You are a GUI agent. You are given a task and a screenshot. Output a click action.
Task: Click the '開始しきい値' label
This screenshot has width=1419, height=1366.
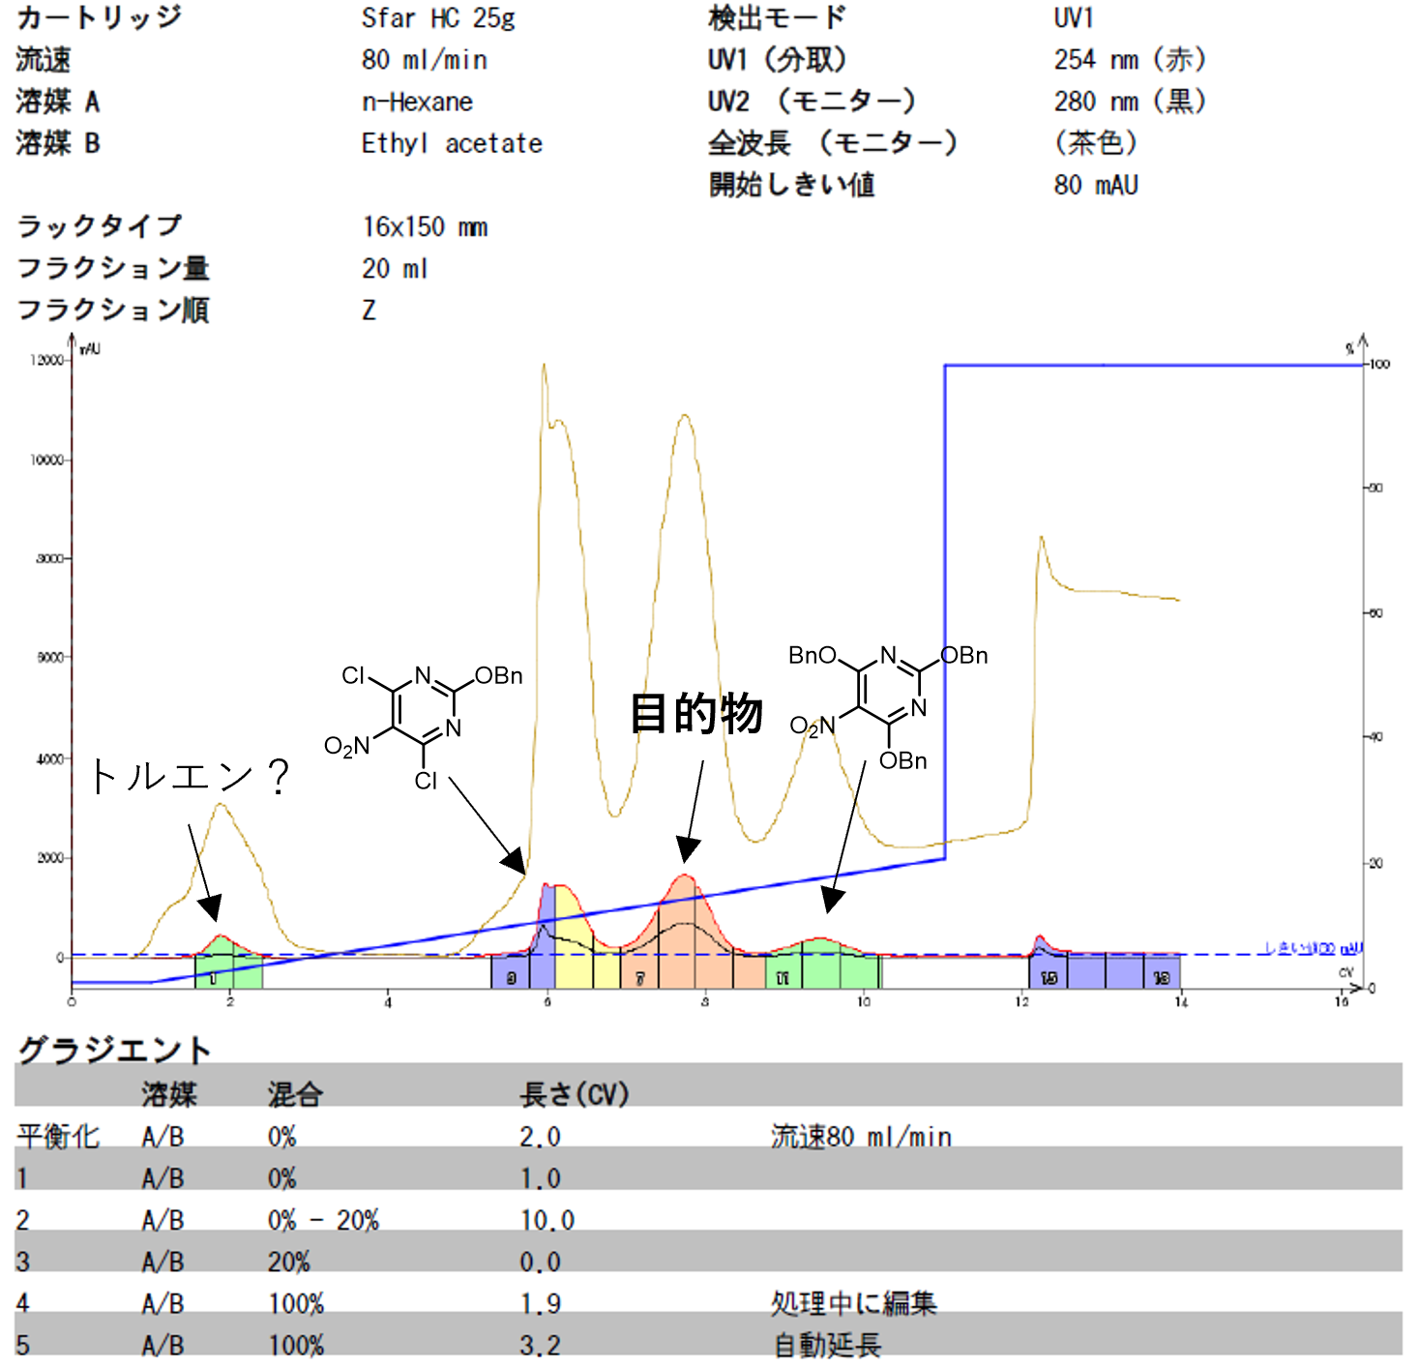[x=791, y=185]
